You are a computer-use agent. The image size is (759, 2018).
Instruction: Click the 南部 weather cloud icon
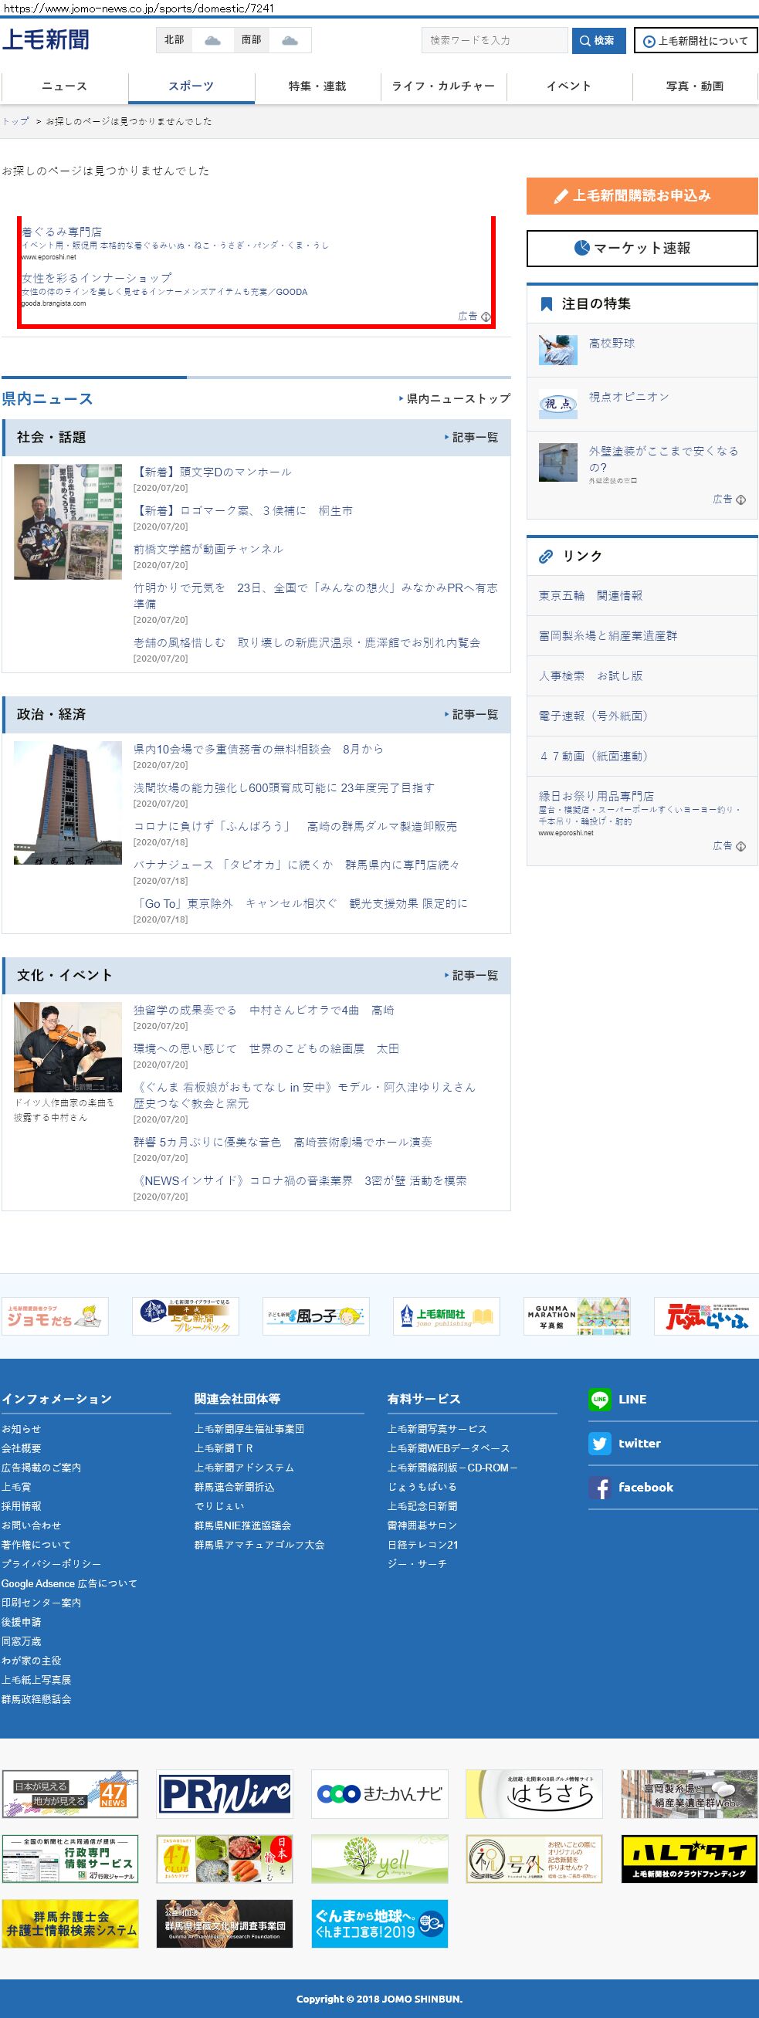[x=290, y=40]
